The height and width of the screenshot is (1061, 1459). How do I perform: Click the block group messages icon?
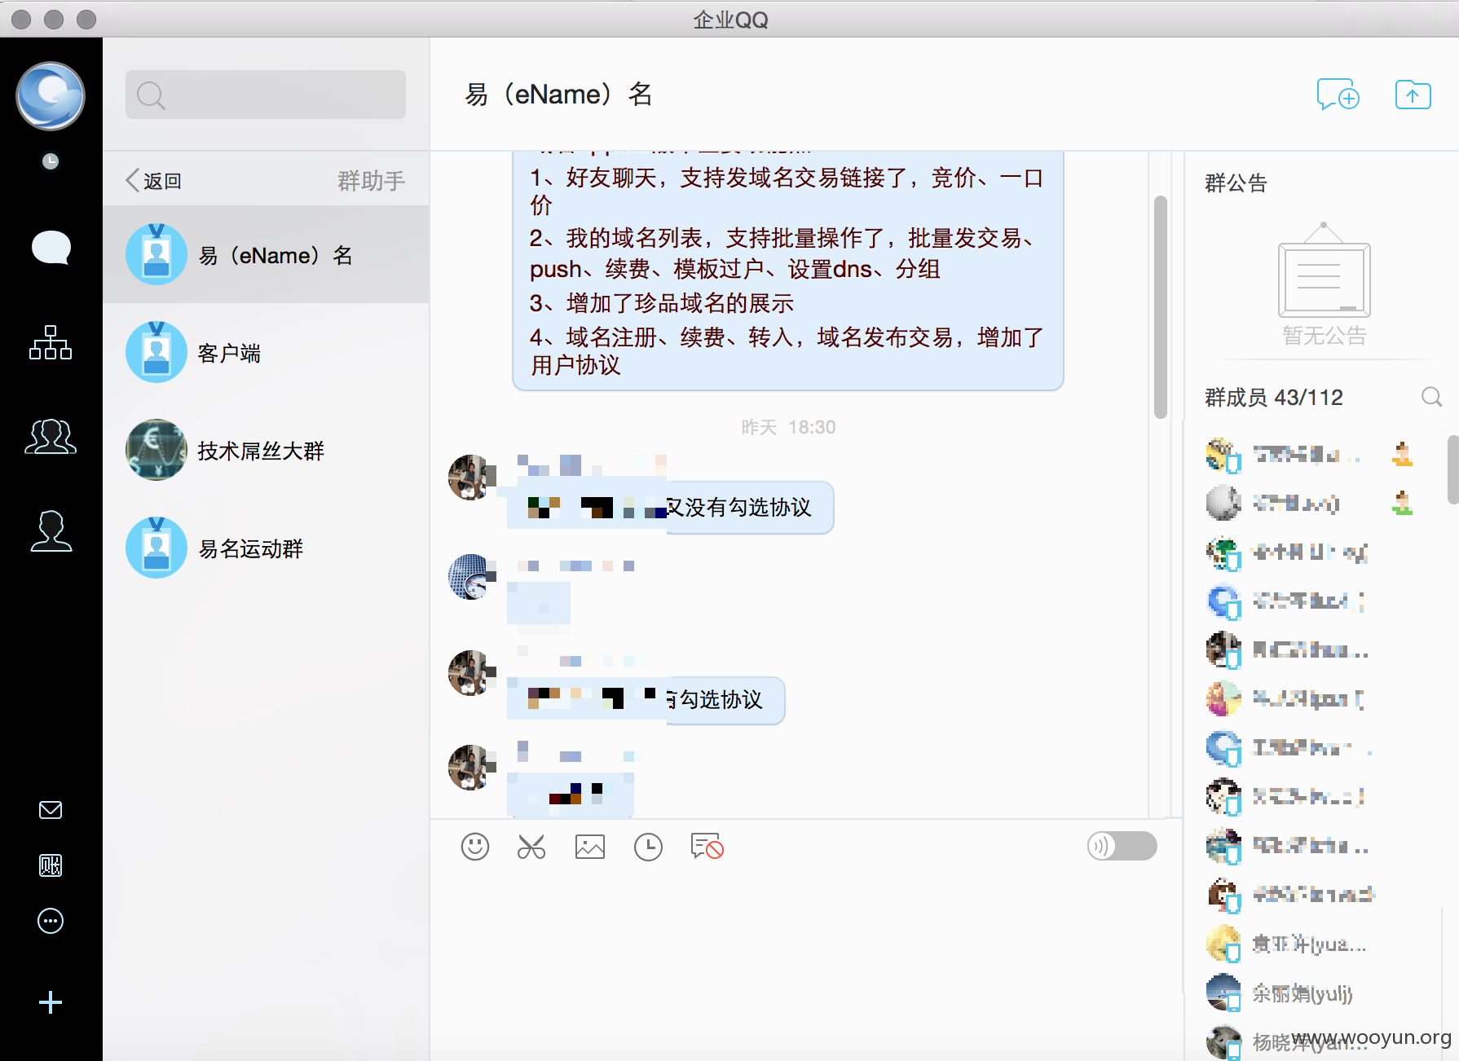(707, 847)
